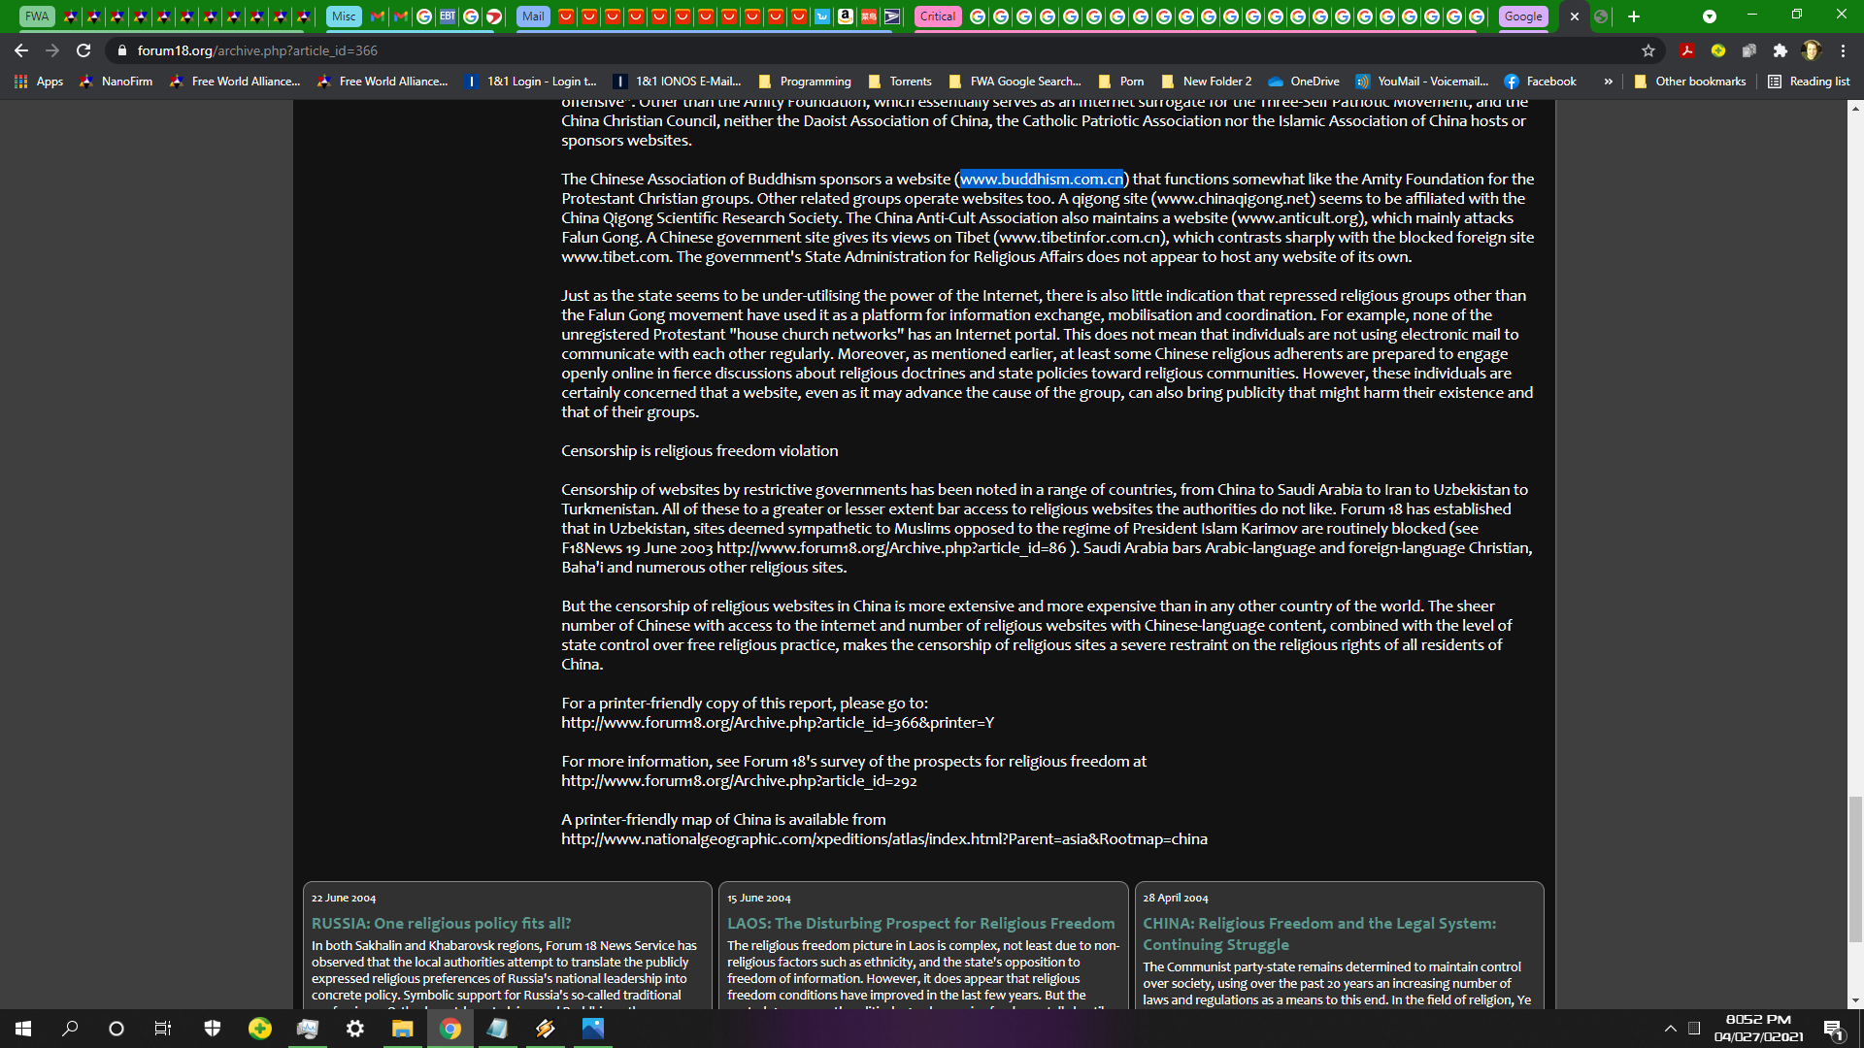This screenshot has height=1048, width=1864.
Task: Click the Chrome profile avatar
Action: [x=1811, y=50]
